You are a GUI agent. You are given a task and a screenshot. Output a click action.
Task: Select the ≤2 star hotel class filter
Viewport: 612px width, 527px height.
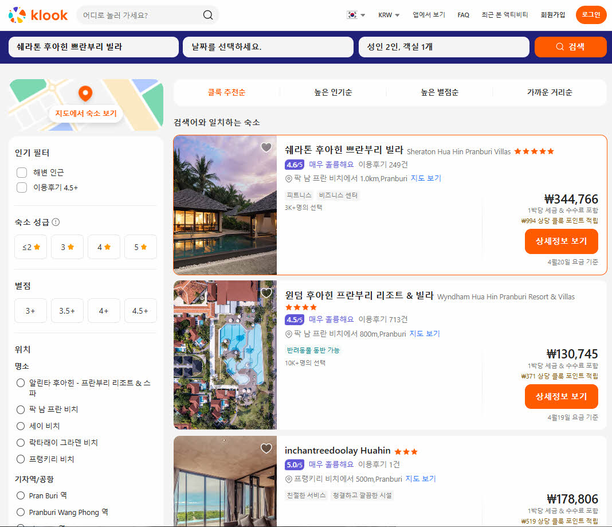[x=31, y=247]
